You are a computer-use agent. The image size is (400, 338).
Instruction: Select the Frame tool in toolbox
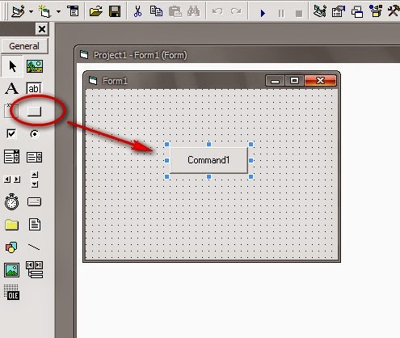click(x=11, y=111)
